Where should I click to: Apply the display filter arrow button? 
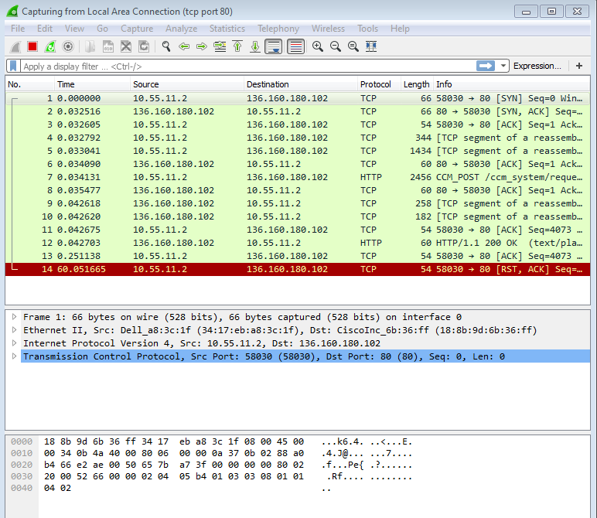(x=486, y=66)
